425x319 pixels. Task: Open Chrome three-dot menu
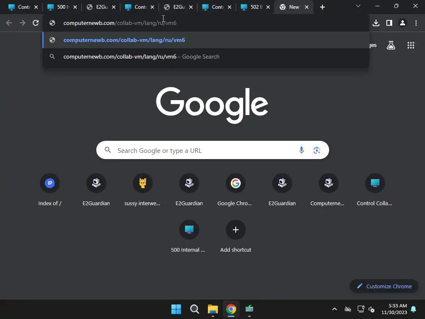click(x=416, y=23)
